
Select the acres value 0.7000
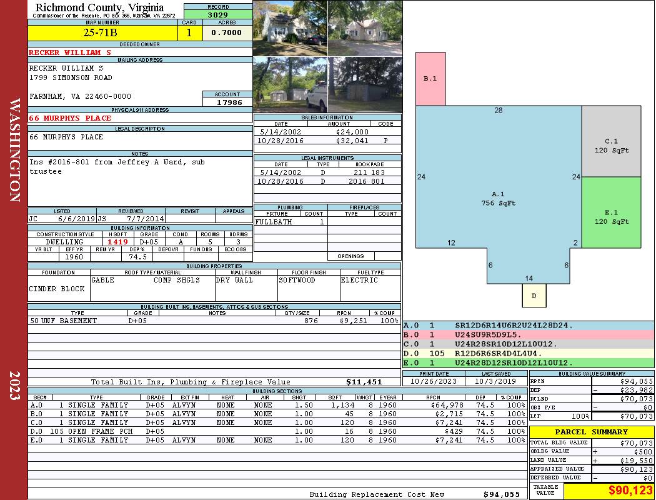click(x=227, y=32)
